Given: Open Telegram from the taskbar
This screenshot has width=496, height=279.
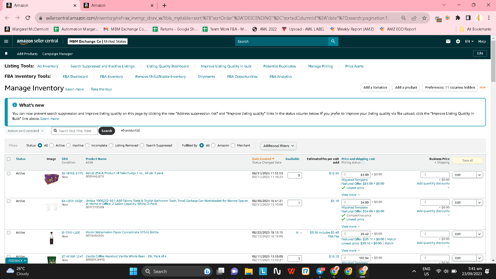Looking at the screenshot, I should (x=320, y=271).
